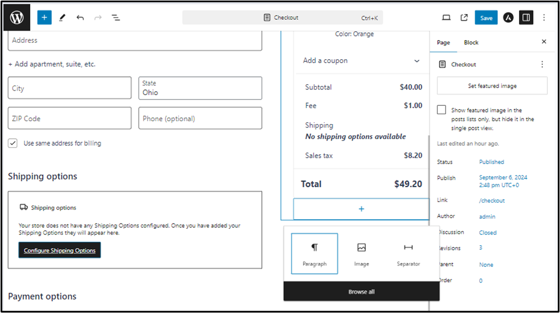560x313 pixels.
Task: Open the Astra settings icon
Action: [508, 18]
